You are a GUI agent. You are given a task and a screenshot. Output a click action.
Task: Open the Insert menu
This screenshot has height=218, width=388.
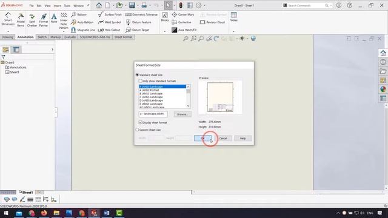(57, 5)
